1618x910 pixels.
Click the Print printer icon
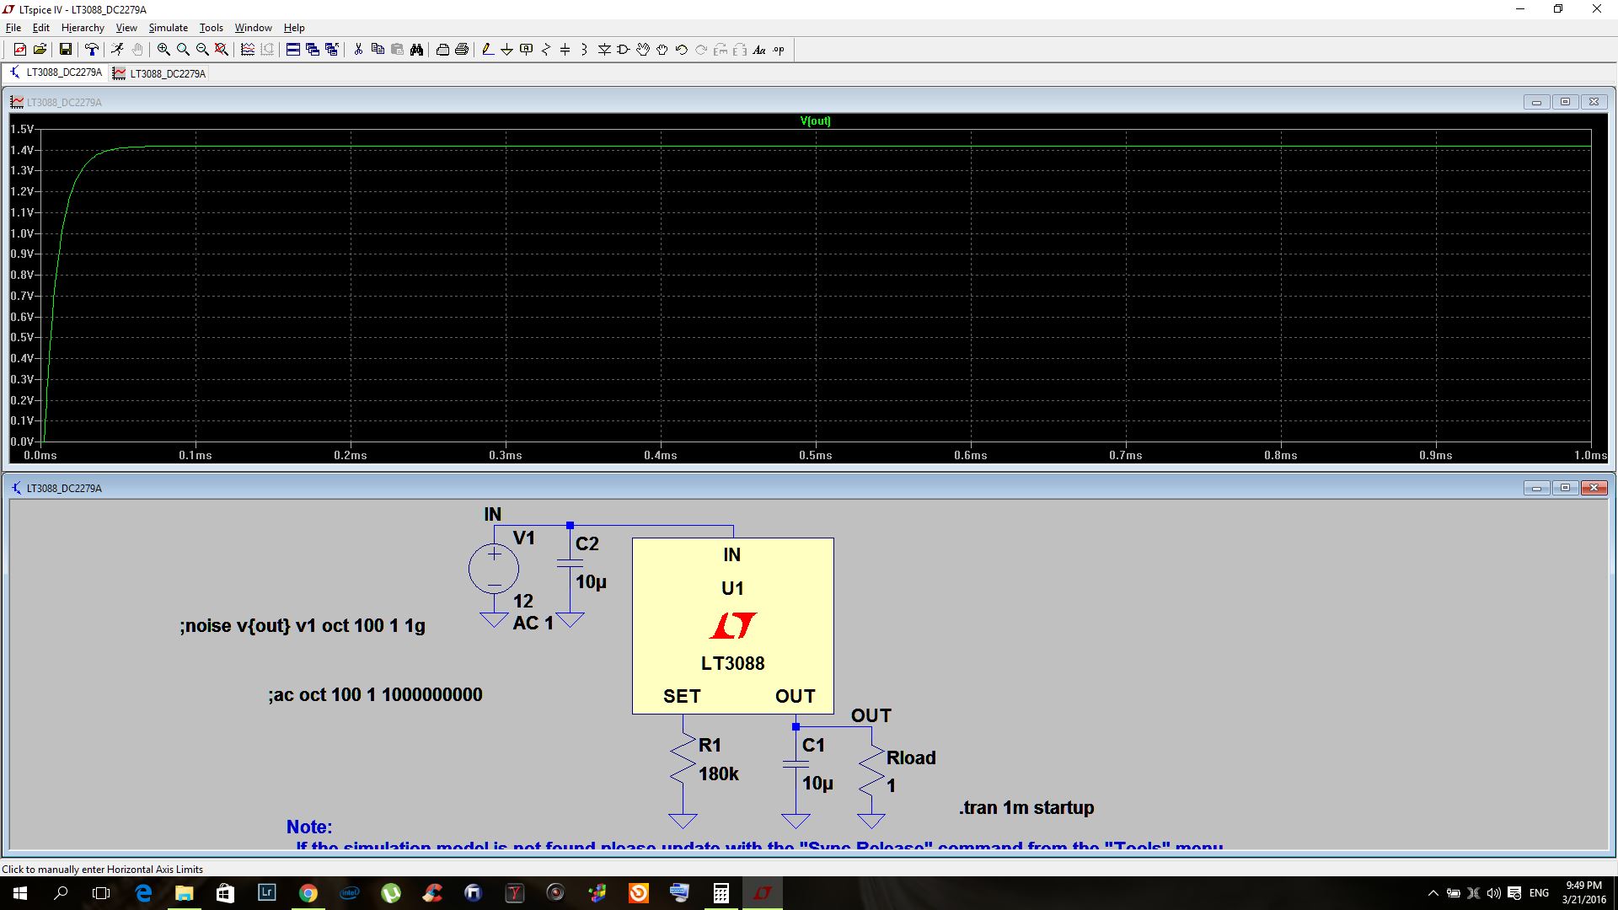462,50
